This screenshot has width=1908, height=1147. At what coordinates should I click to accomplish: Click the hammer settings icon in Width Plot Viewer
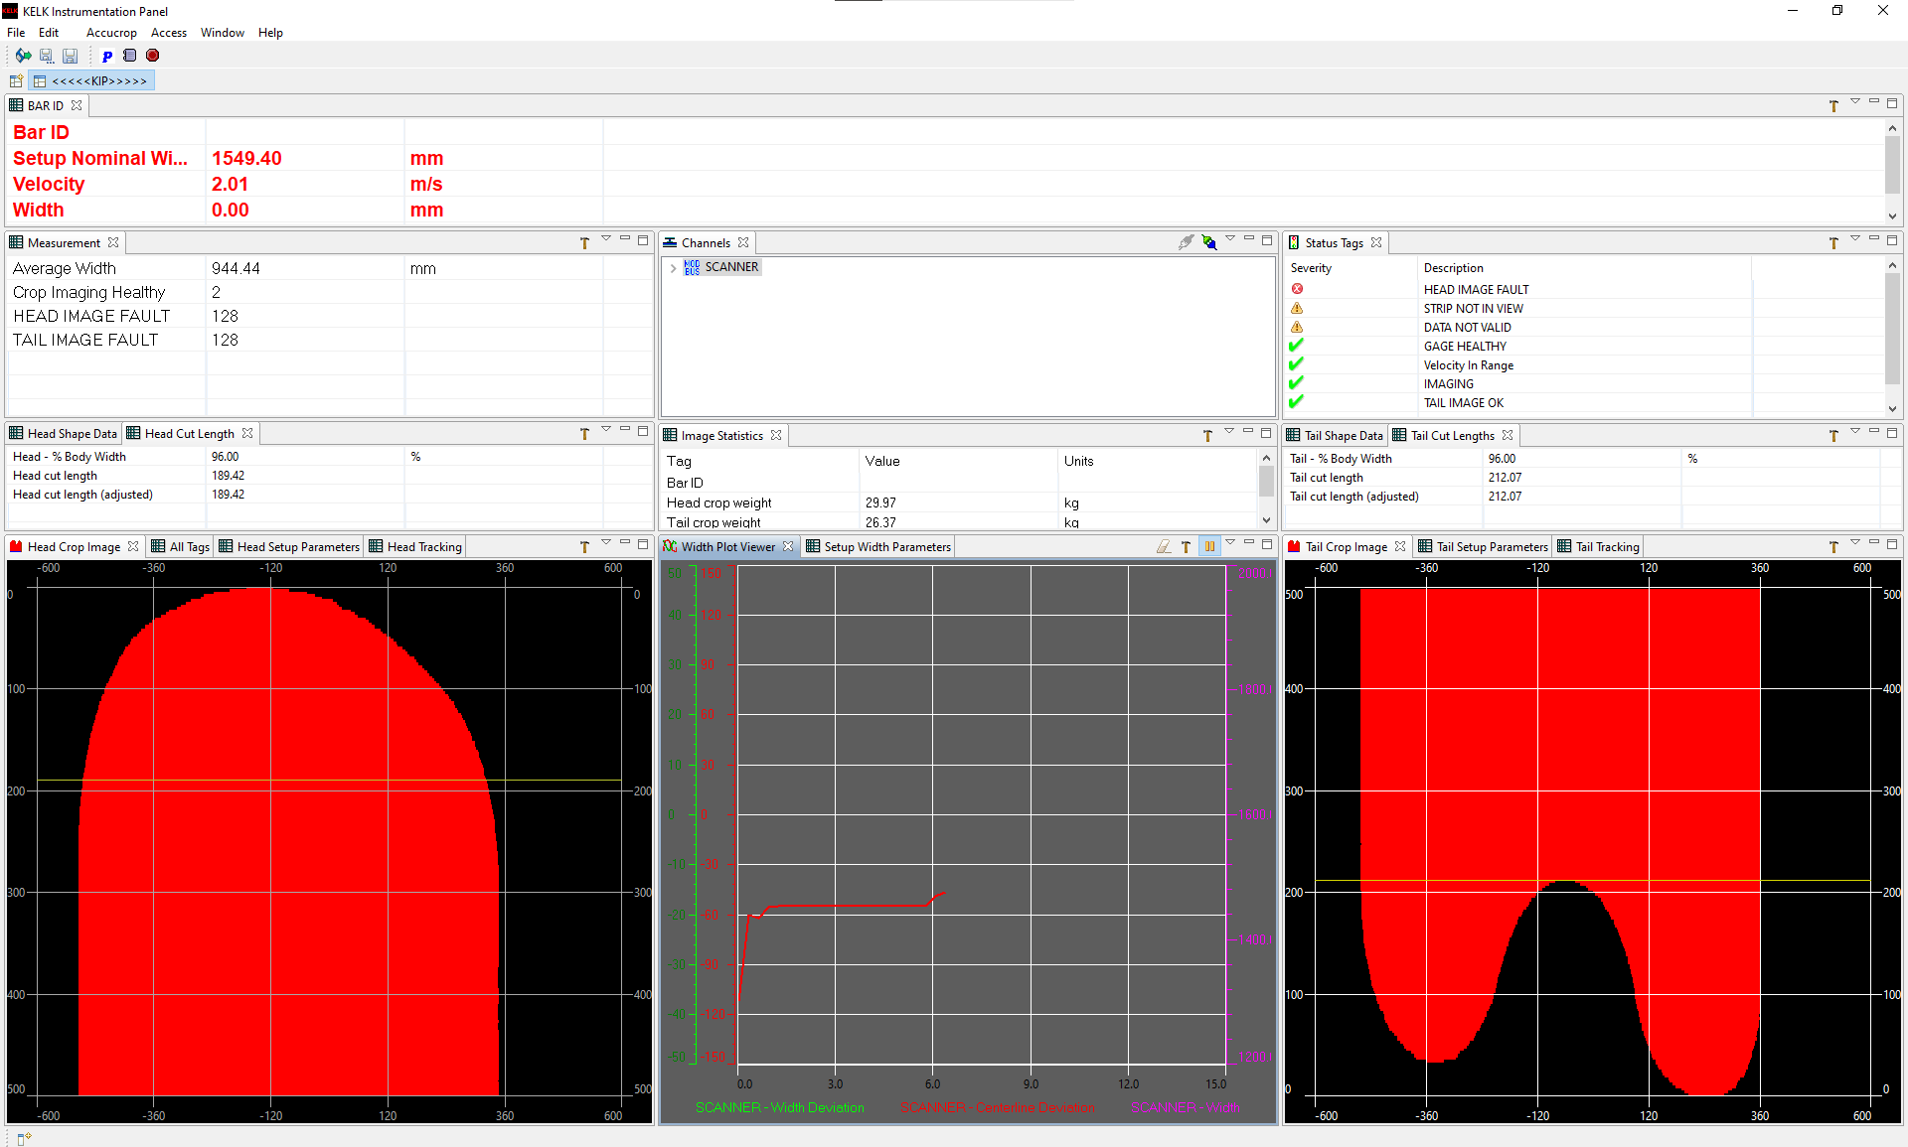pyautogui.click(x=1186, y=546)
